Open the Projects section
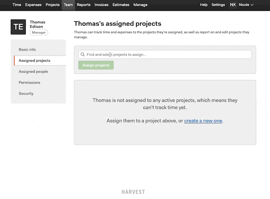 (x=53, y=5)
